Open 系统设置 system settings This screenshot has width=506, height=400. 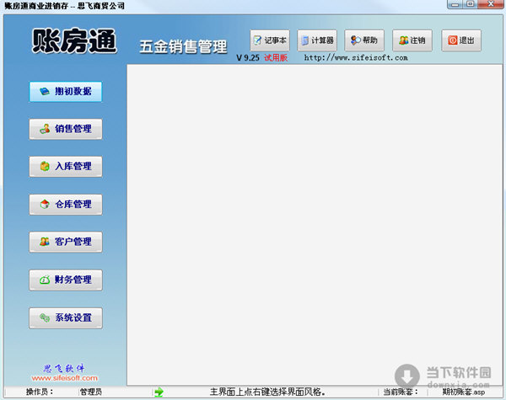(x=66, y=317)
